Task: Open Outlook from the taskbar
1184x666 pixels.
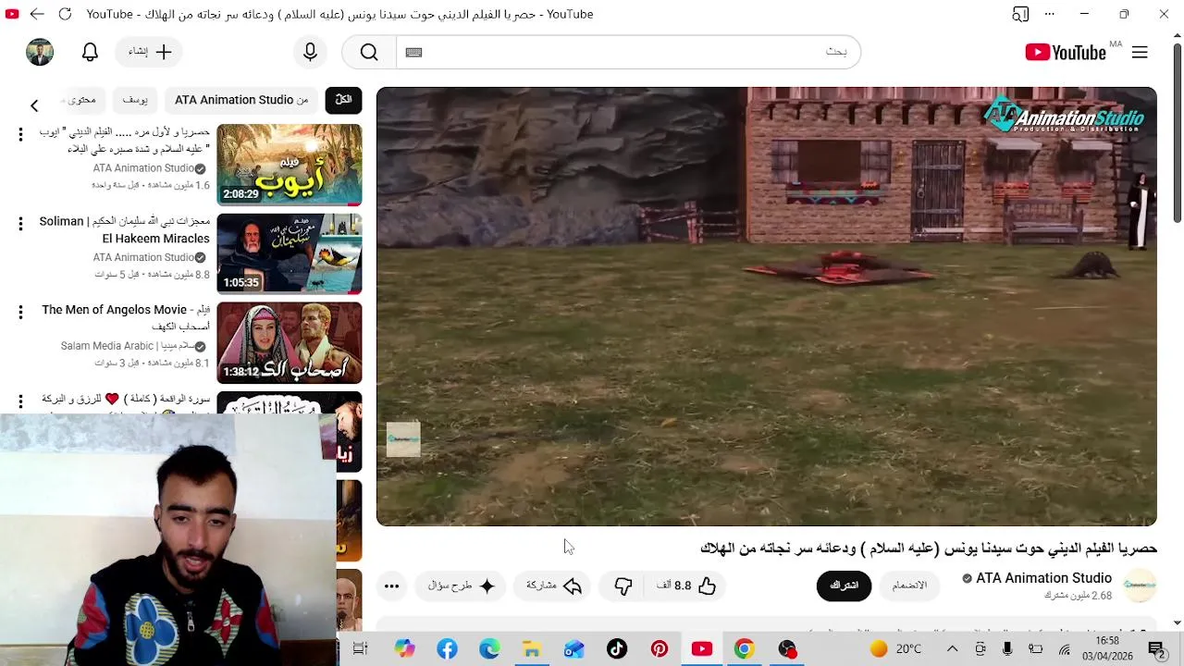Action: click(574, 649)
